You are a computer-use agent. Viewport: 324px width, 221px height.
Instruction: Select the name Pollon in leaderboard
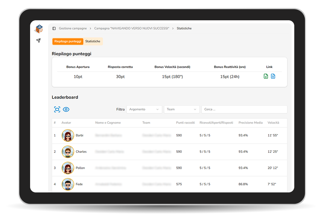81,168
